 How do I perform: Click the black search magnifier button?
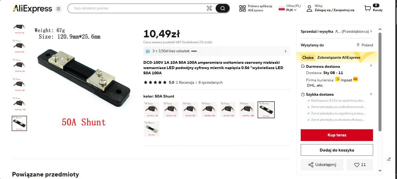tap(222, 8)
